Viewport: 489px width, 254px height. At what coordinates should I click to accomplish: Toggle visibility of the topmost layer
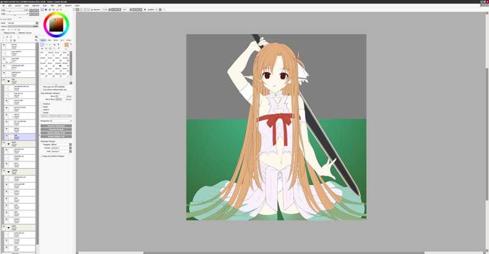[x=4, y=46]
